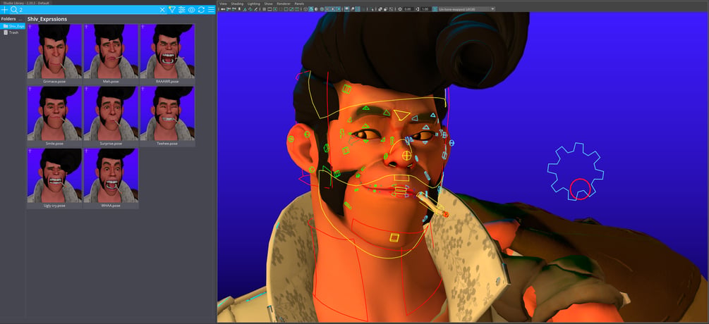Open the View menu in the viewport panel

click(223, 4)
